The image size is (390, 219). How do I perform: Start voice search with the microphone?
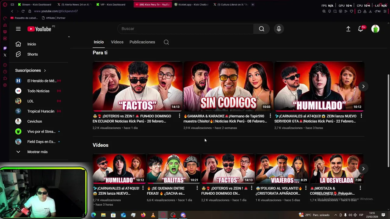coord(279,29)
